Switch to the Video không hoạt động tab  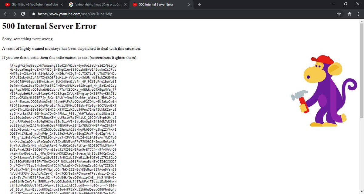(98, 5)
